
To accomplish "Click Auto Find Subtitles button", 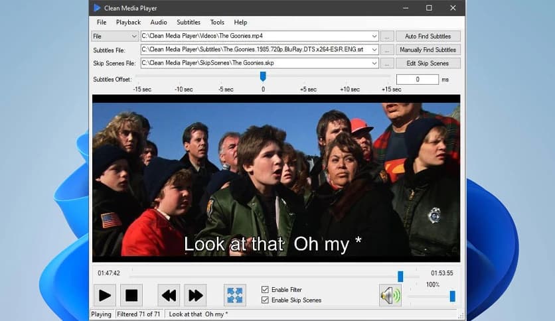I will point(428,36).
